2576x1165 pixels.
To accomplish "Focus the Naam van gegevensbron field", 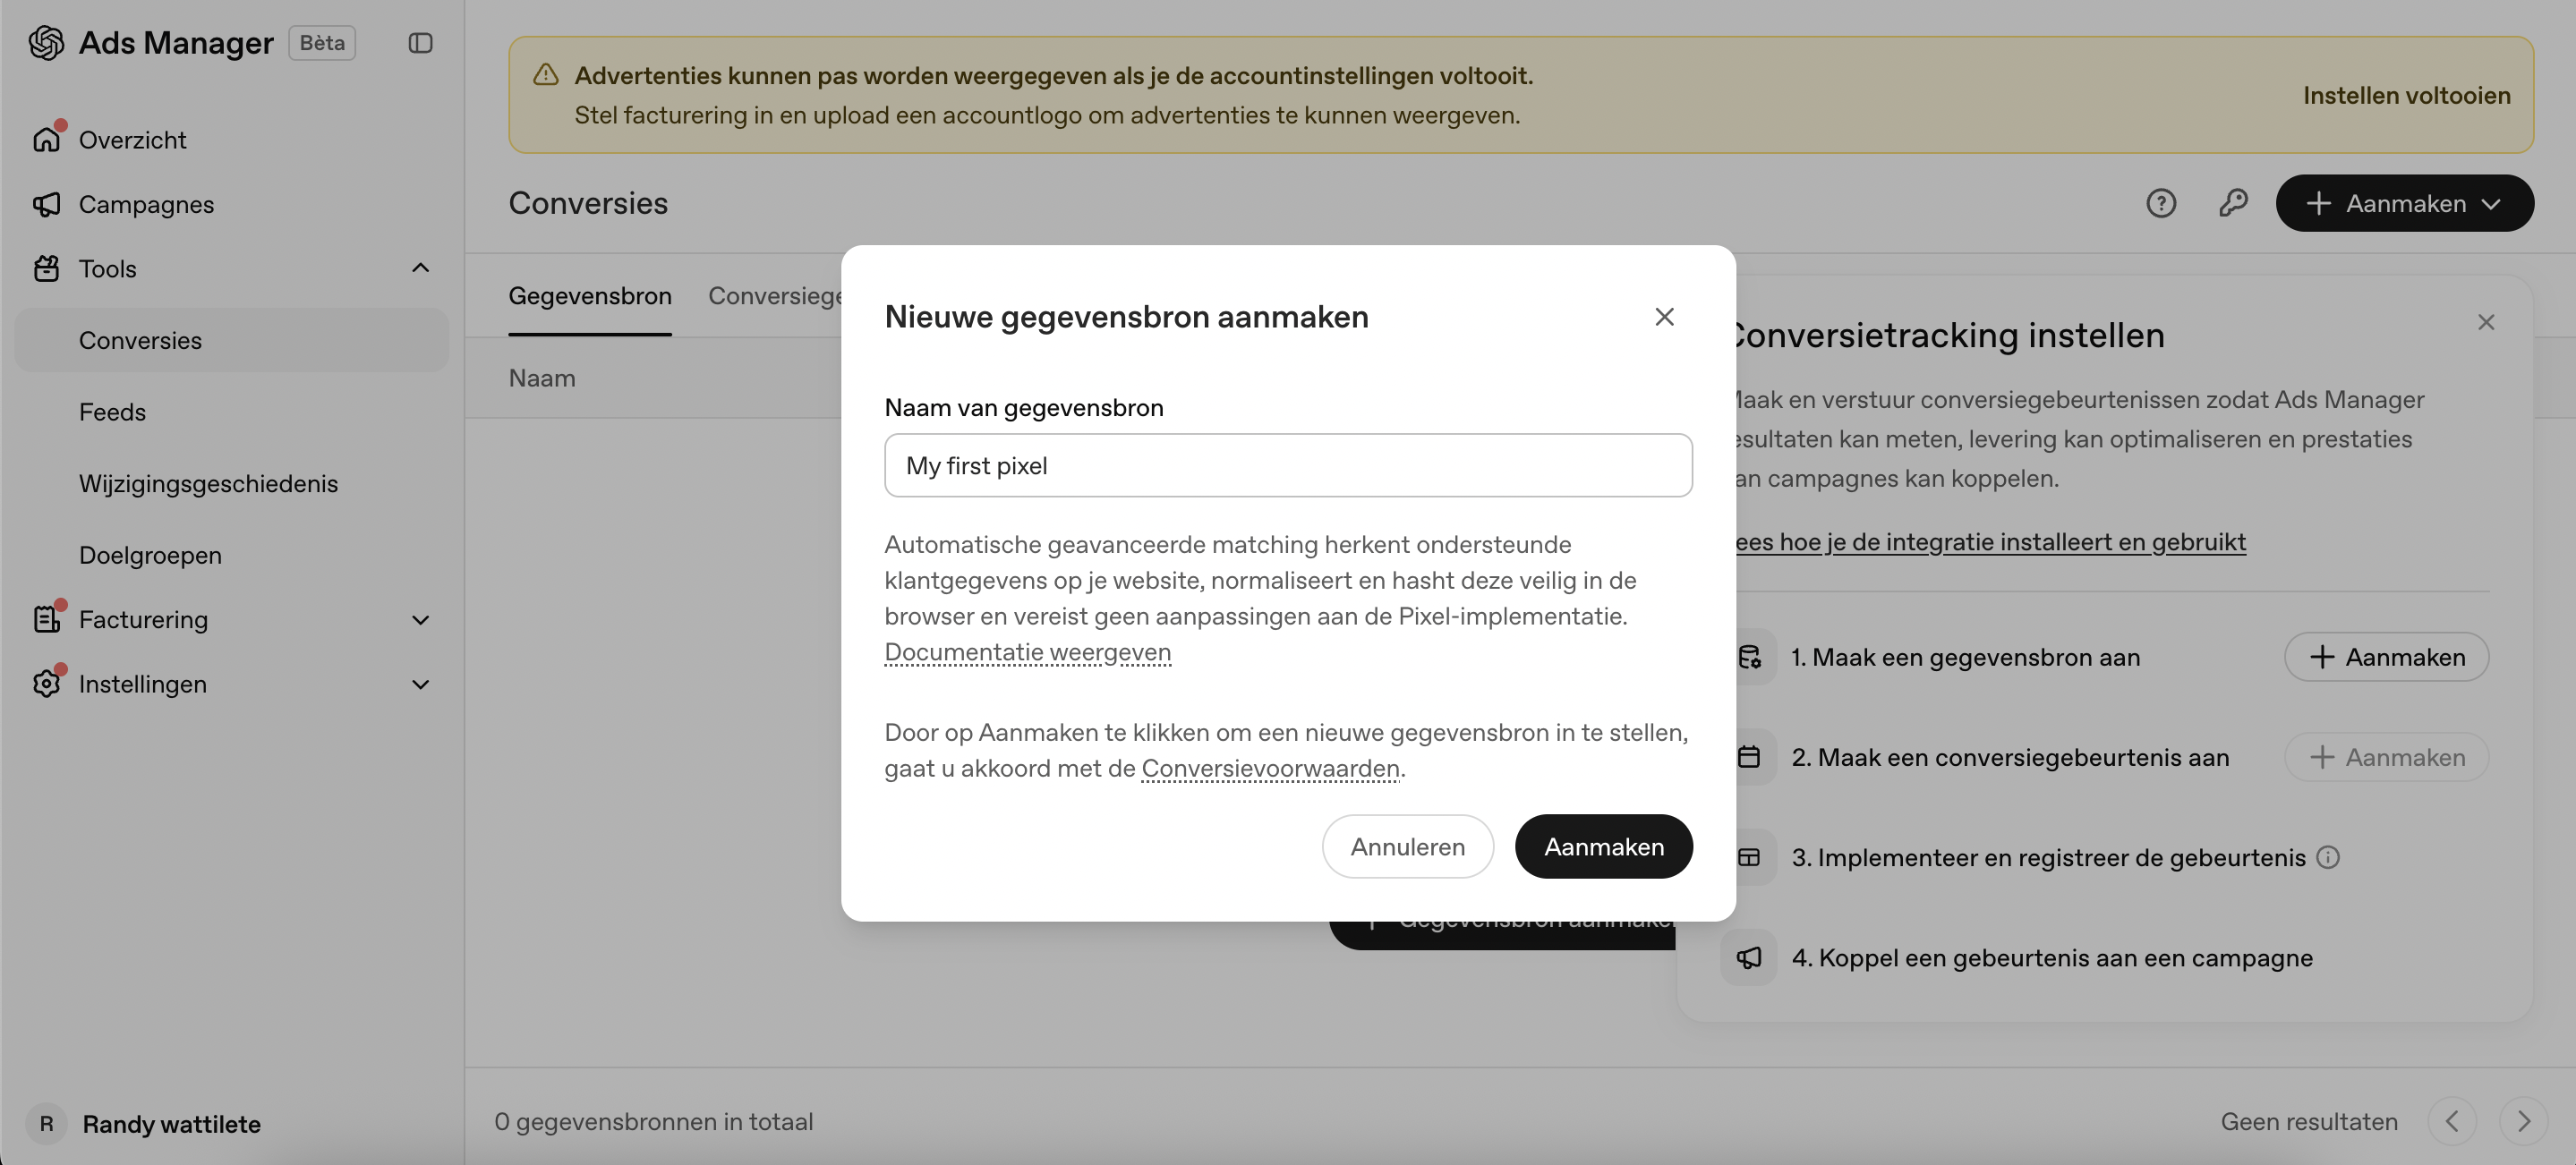I will (1288, 465).
